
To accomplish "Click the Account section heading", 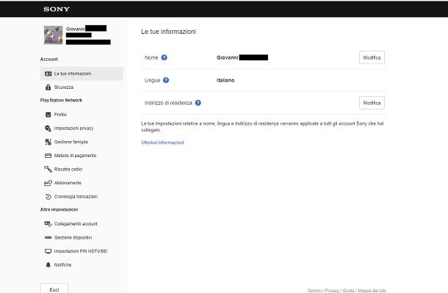I will pos(49,59).
